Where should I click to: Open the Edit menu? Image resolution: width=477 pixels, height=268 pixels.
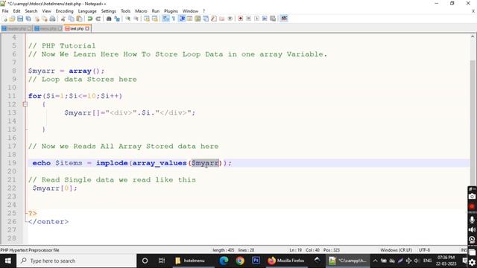(16, 11)
